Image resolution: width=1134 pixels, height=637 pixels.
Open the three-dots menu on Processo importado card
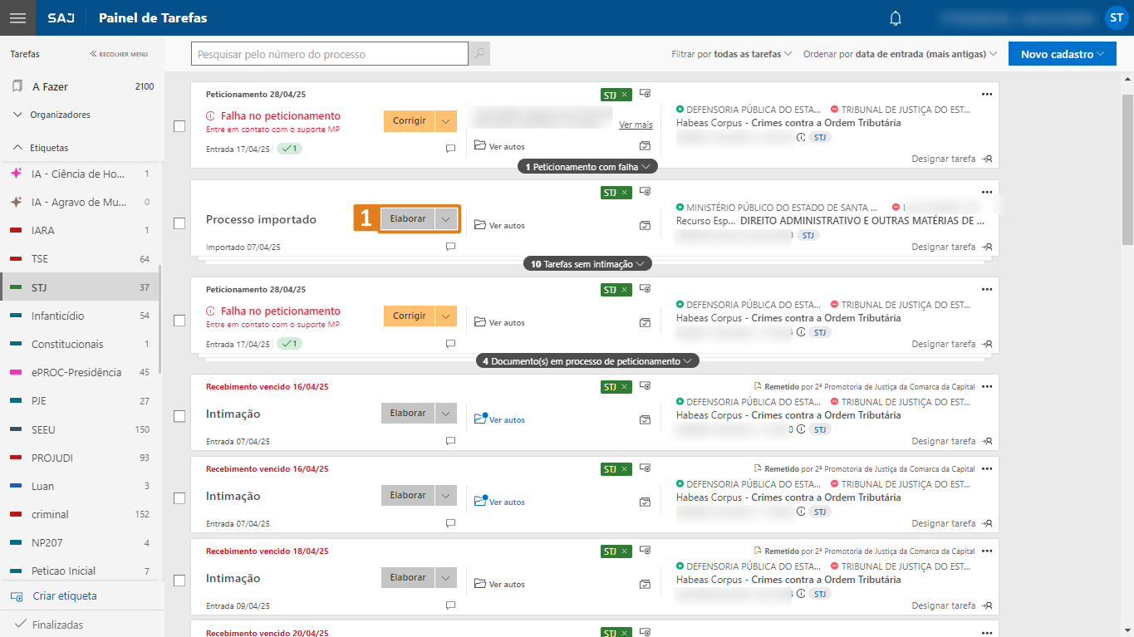[987, 192]
